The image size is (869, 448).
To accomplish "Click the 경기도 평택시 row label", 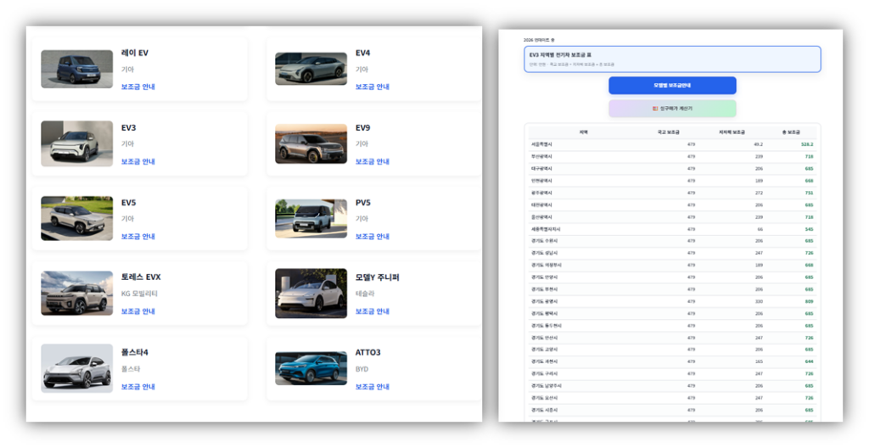I will point(544,314).
